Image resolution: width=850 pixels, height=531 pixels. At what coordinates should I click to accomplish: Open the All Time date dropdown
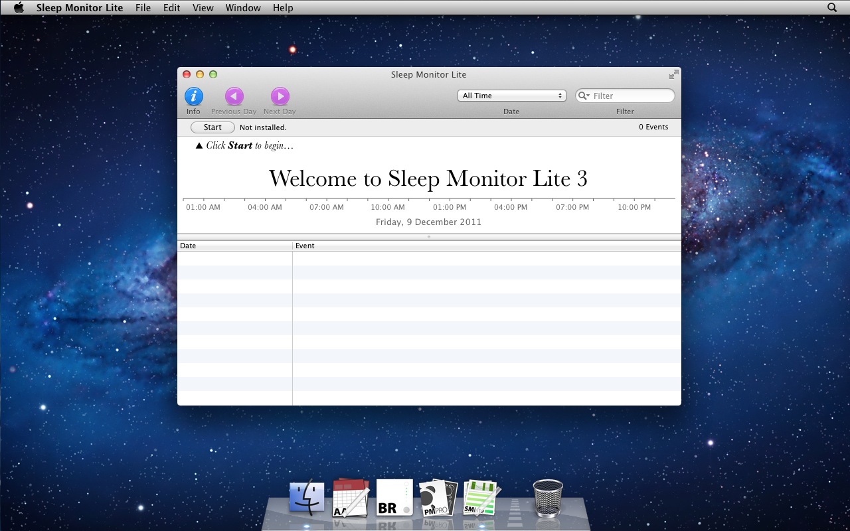click(x=511, y=96)
